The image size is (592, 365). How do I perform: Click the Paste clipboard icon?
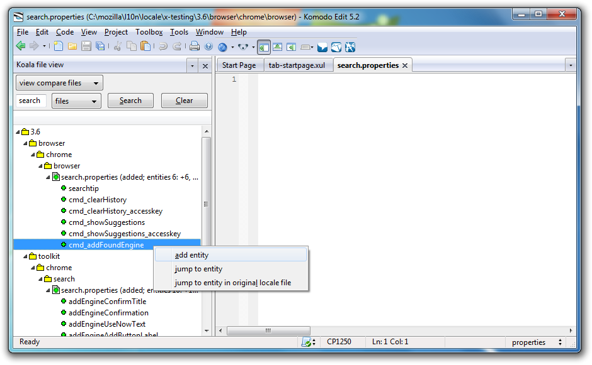coord(145,46)
